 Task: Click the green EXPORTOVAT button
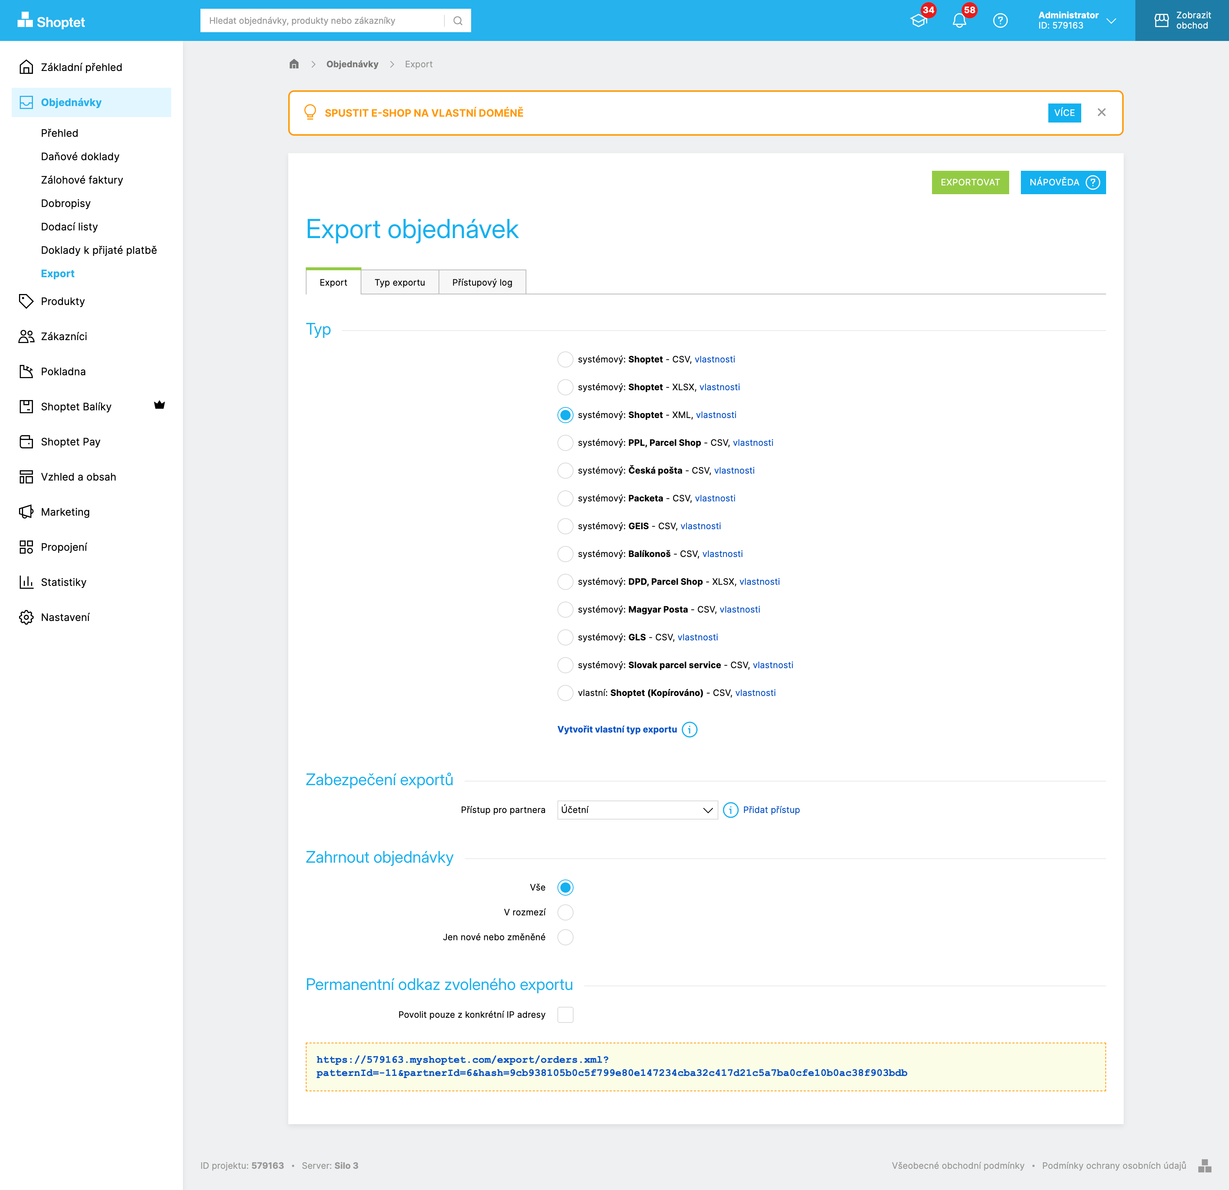pyautogui.click(x=970, y=182)
